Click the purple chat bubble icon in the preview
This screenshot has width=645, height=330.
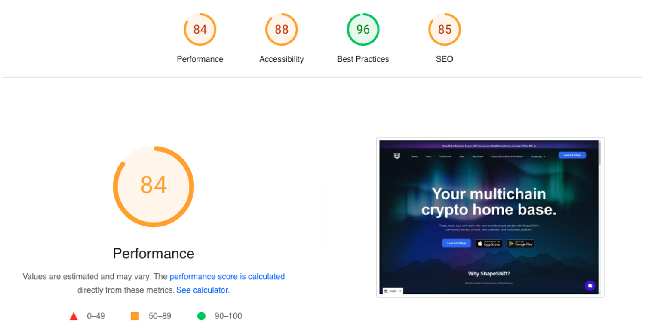coord(590,286)
